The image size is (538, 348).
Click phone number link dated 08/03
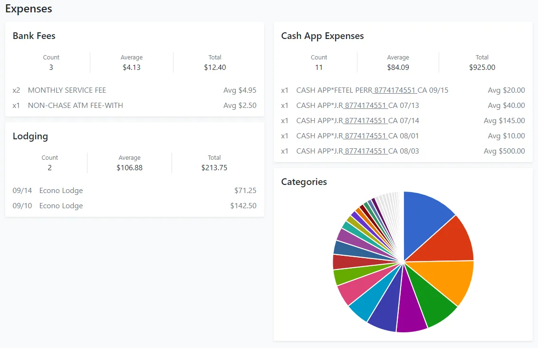coord(365,151)
